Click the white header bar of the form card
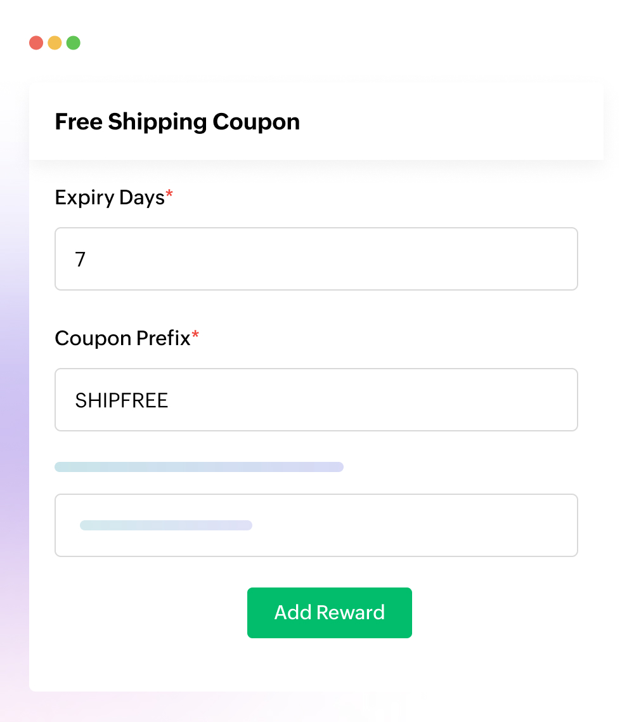 (x=444, y=121)
